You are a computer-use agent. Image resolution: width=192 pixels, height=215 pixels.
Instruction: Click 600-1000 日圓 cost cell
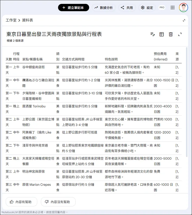tap(163, 187)
